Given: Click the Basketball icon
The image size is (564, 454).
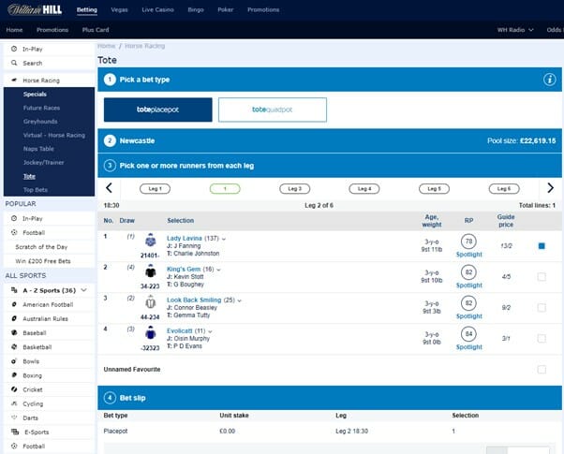Looking at the screenshot, I should click(14, 347).
